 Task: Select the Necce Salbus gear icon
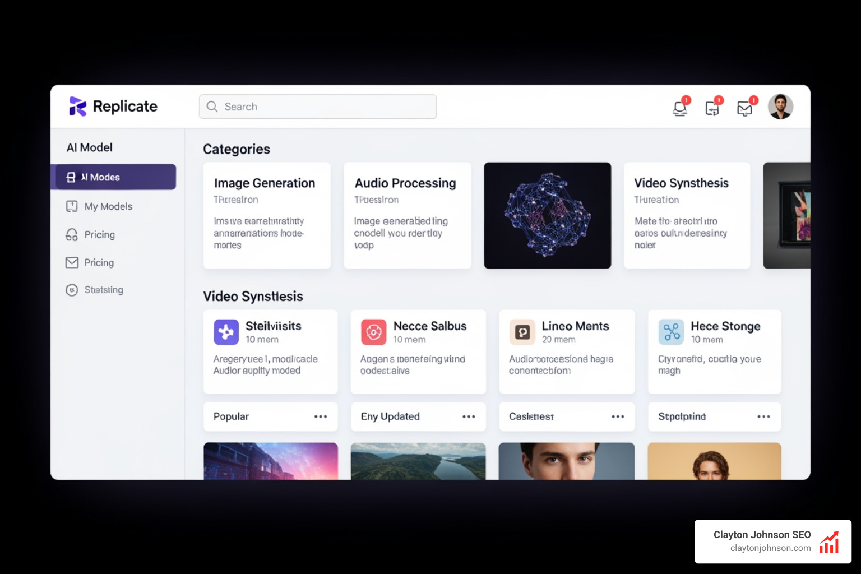click(374, 332)
